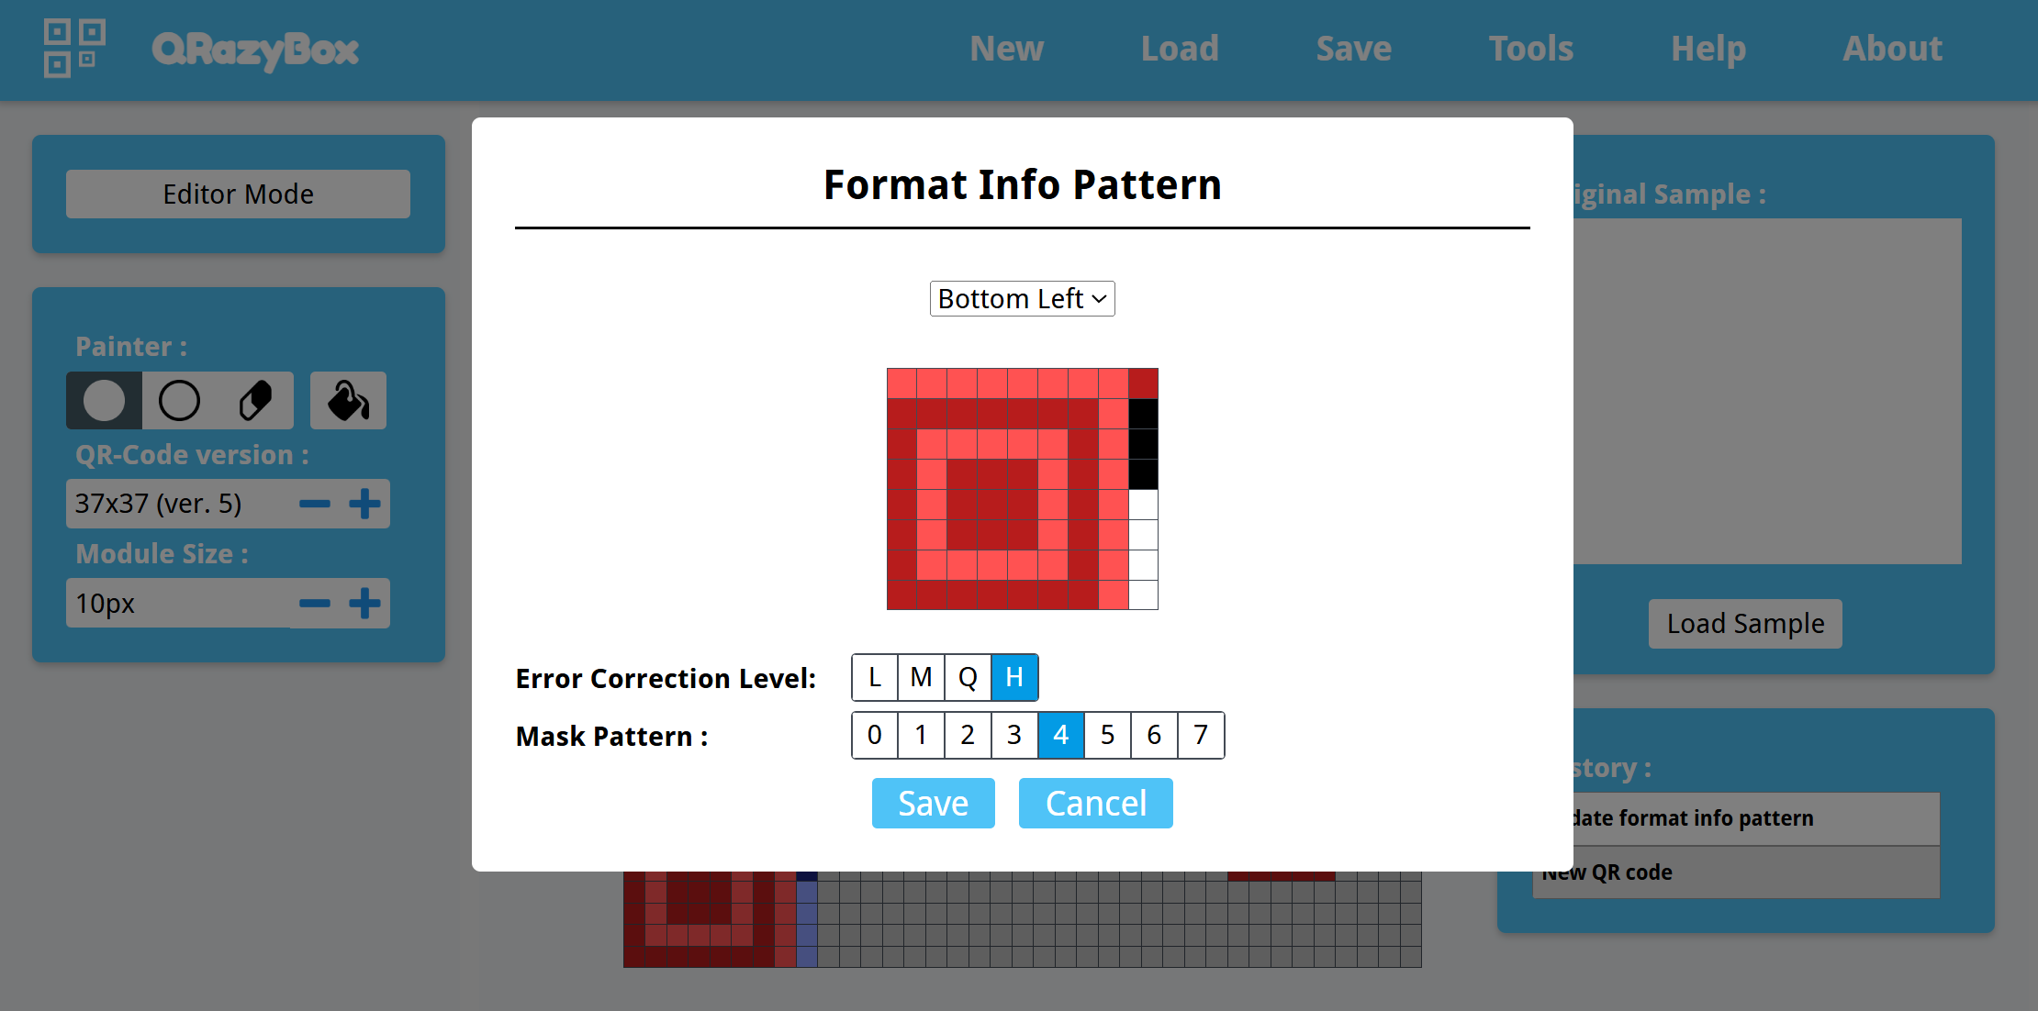Choose mask pattern 0
This screenshot has height=1011, width=2038.
coord(875,735)
